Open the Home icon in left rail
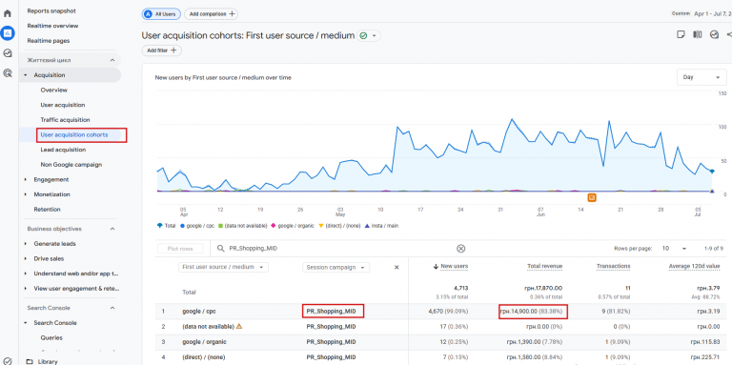Viewport: 732px width, 365px height. coord(8,13)
